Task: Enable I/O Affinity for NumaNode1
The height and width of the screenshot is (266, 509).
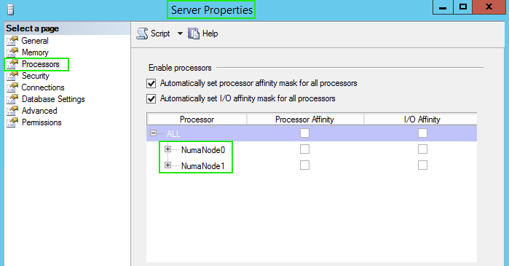Action: tap(422, 165)
